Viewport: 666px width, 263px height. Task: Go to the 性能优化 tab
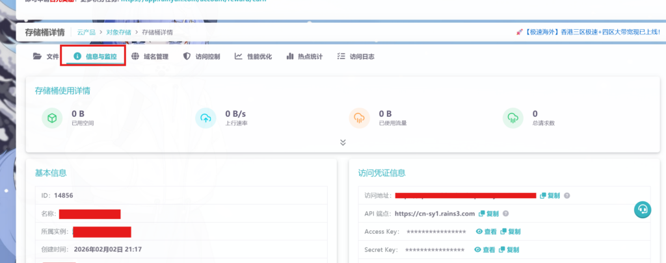tap(254, 56)
